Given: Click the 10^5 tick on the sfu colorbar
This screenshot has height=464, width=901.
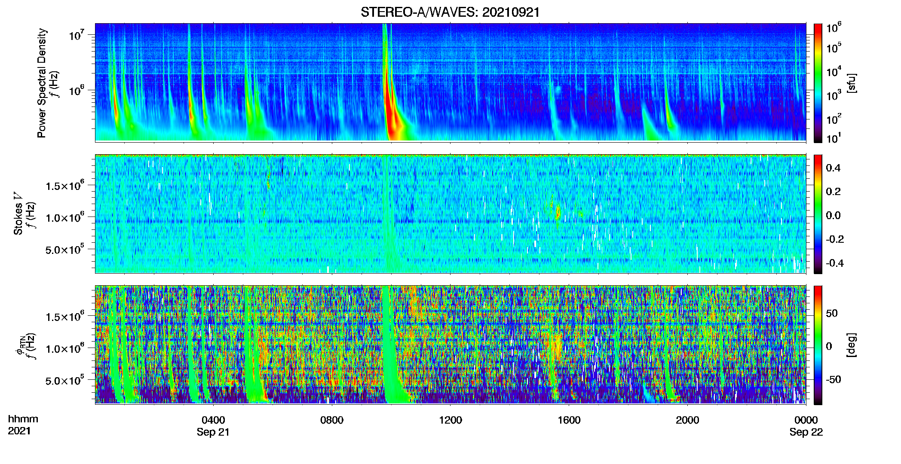Looking at the screenshot, I should [x=834, y=48].
